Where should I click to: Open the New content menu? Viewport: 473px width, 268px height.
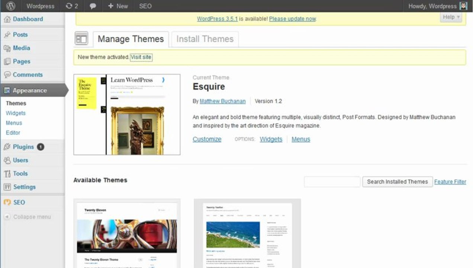118,6
